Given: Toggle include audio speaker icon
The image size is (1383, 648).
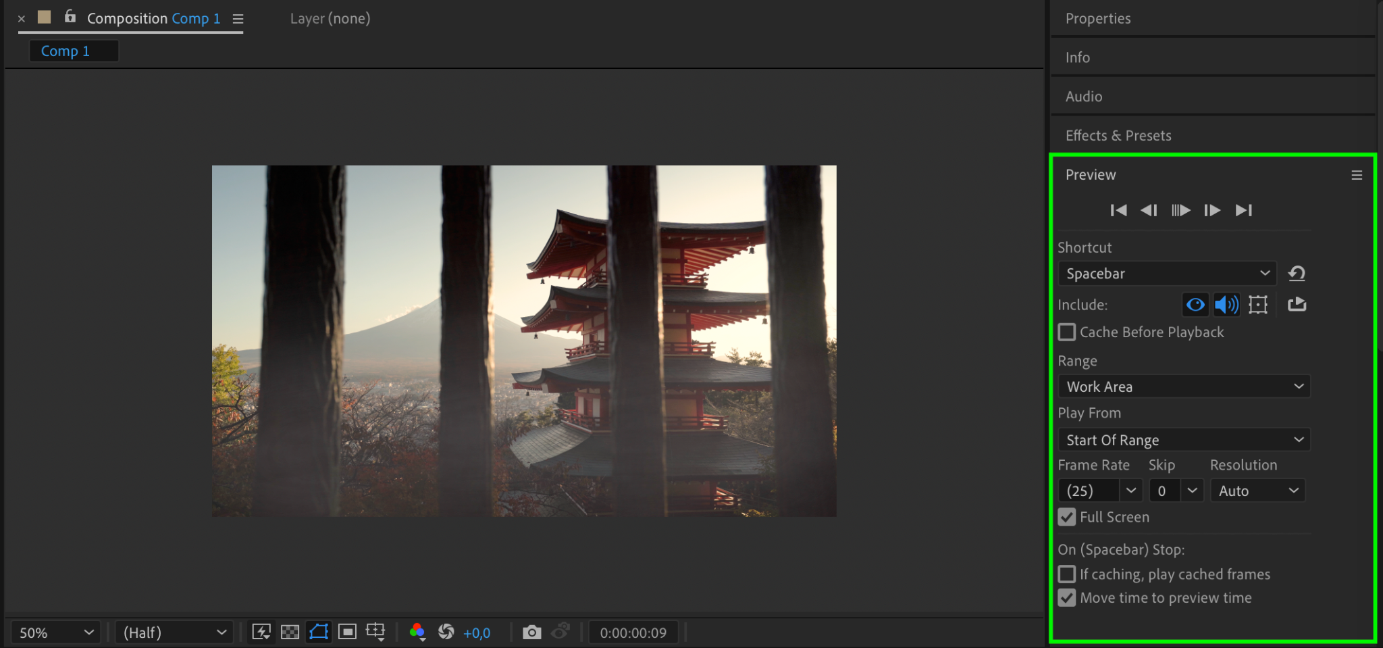Looking at the screenshot, I should point(1226,305).
